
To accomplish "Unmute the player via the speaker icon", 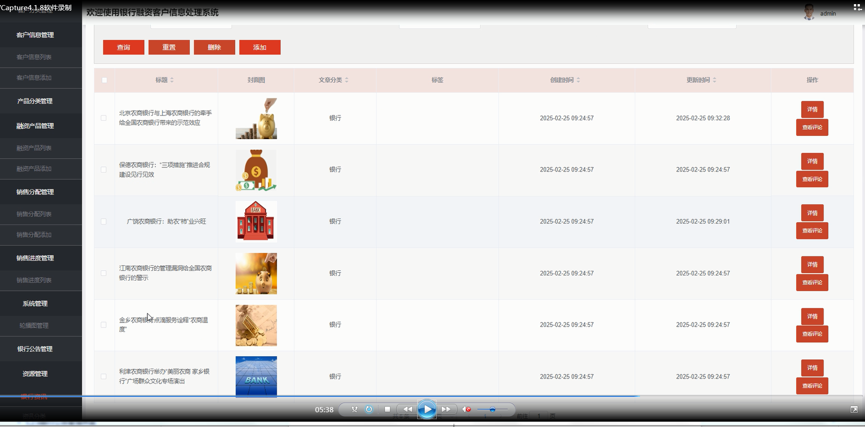I will click(x=466, y=409).
